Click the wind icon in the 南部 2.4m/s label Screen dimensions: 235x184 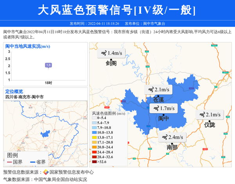click(164, 137)
